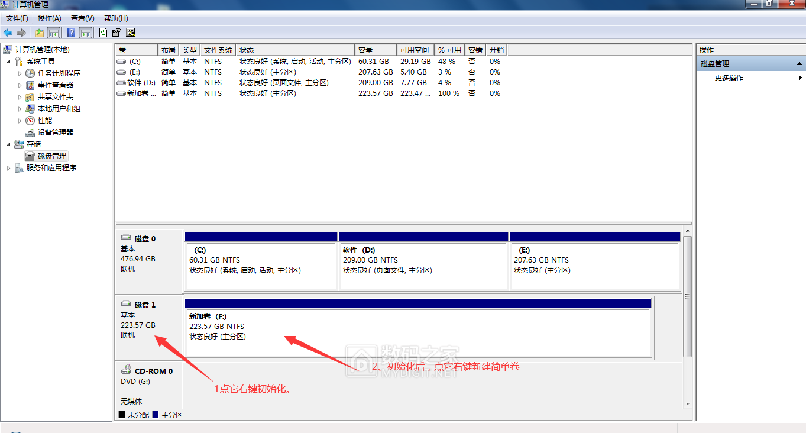Click the grey Forward arrow toolbar icon
The height and width of the screenshot is (433, 806).
[21, 33]
